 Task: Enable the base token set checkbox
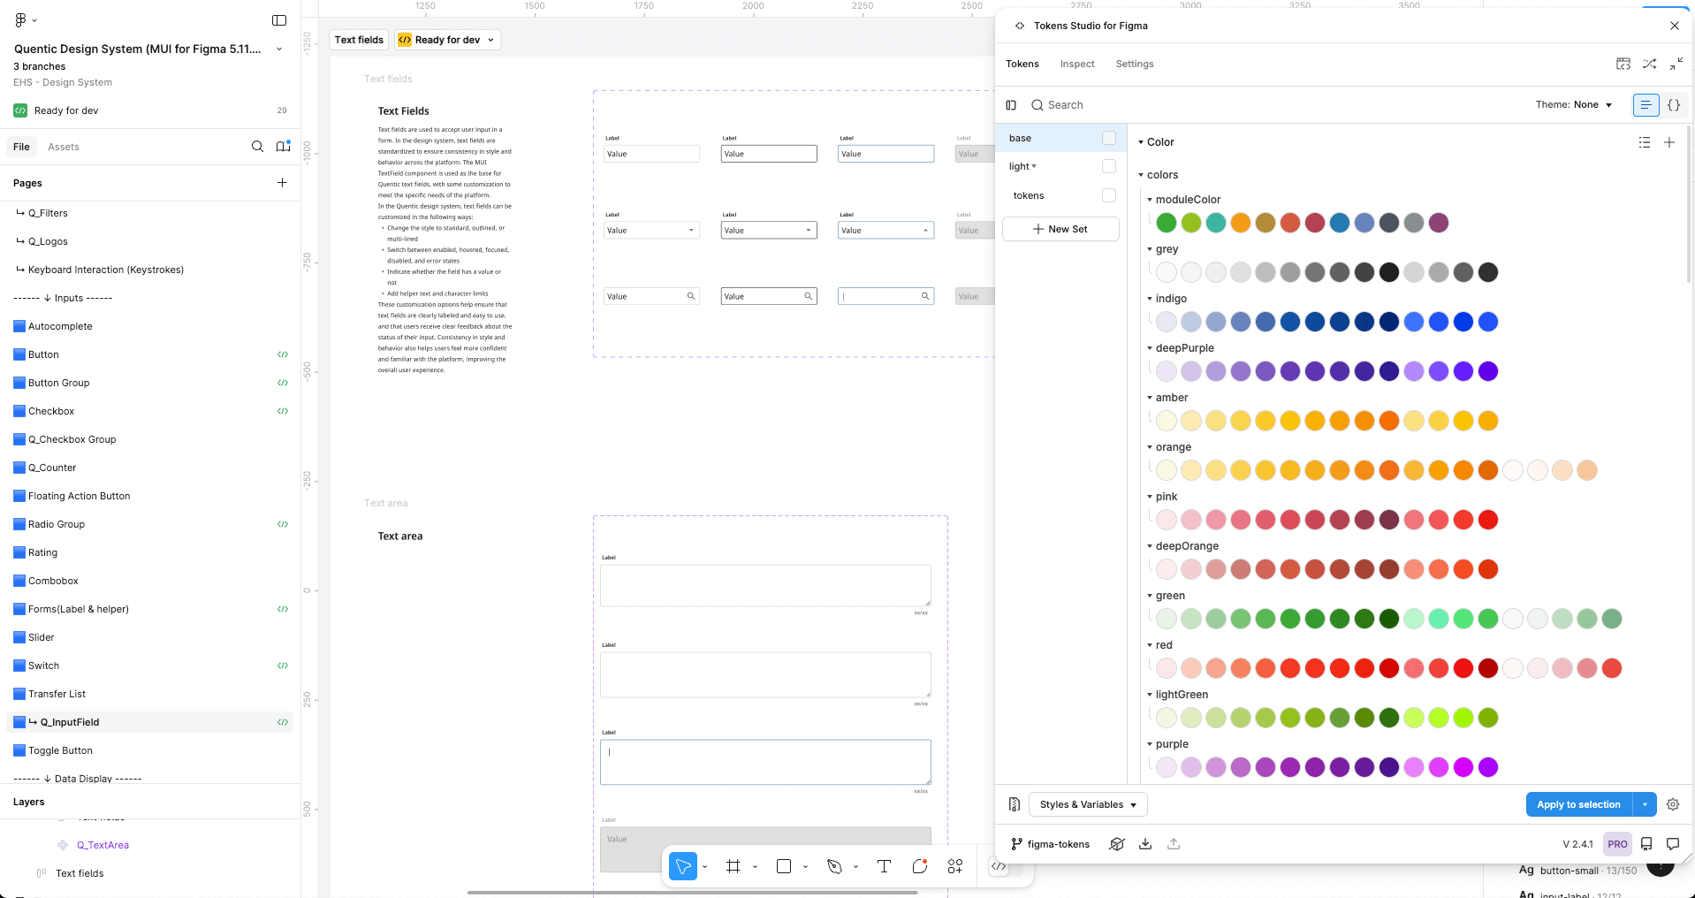click(1108, 138)
